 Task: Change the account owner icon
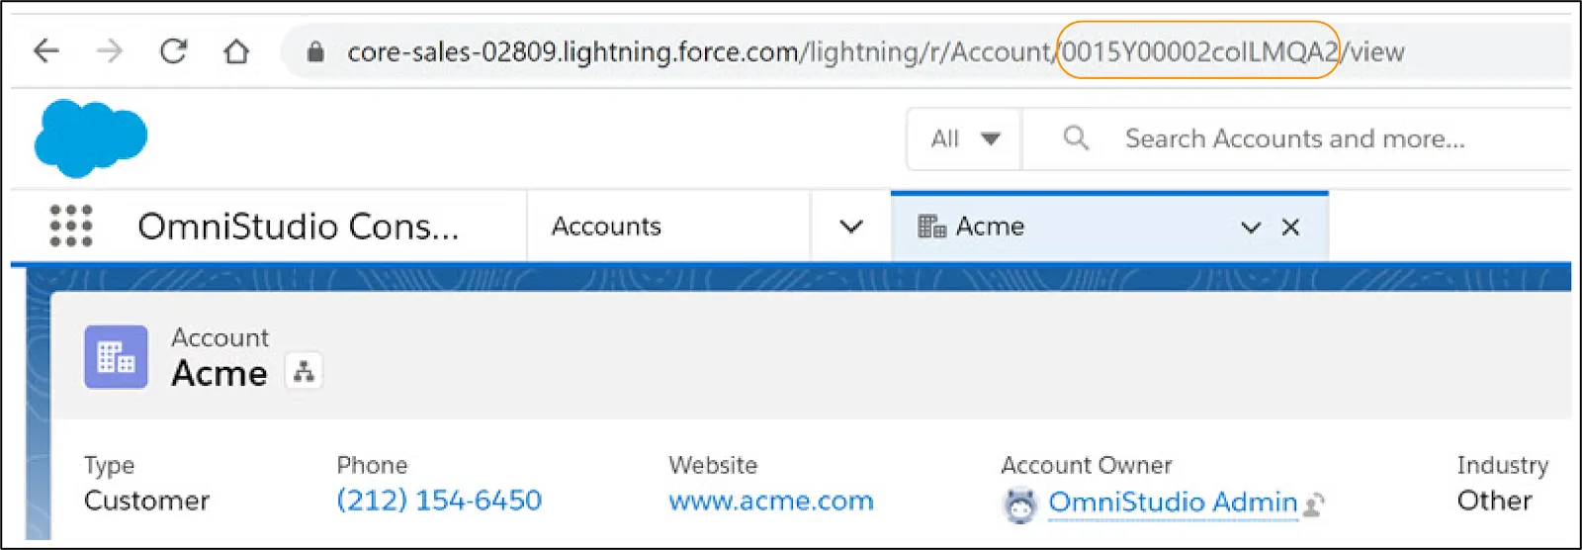pos(1314,504)
